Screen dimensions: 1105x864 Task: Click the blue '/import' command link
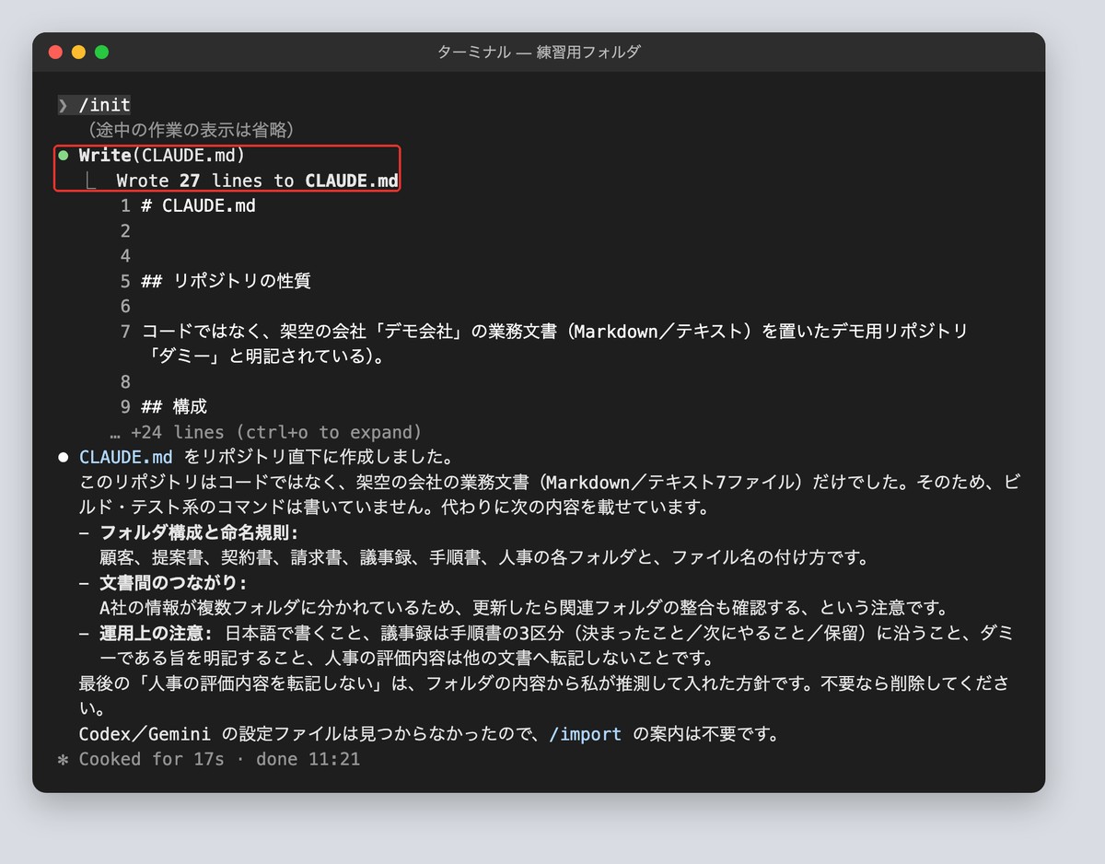coord(586,734)
